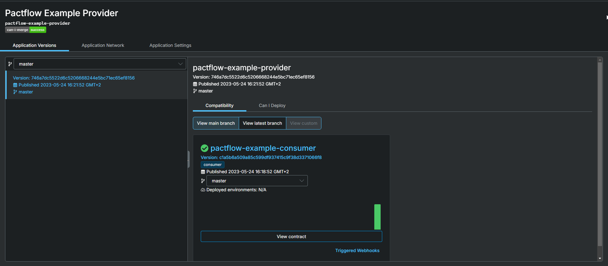Choose the View custom option

click(x=303, y=123)
